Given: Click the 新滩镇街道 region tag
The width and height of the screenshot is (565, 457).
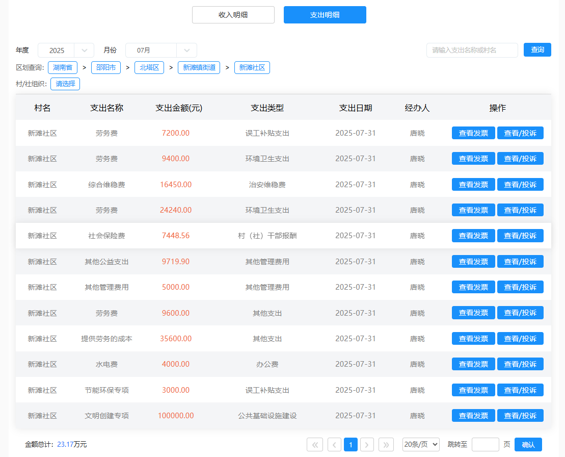Looking at the screenshot, I should [199, 67].
